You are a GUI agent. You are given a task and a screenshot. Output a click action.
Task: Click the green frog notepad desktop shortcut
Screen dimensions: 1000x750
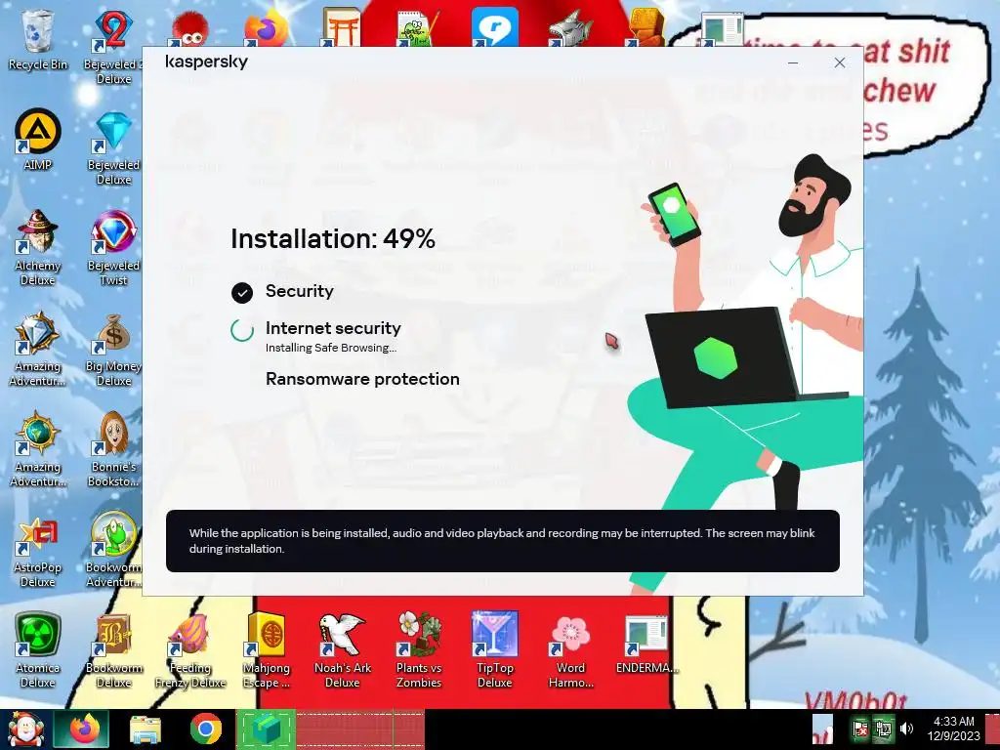pyautogui.click(x=418, y=28)
